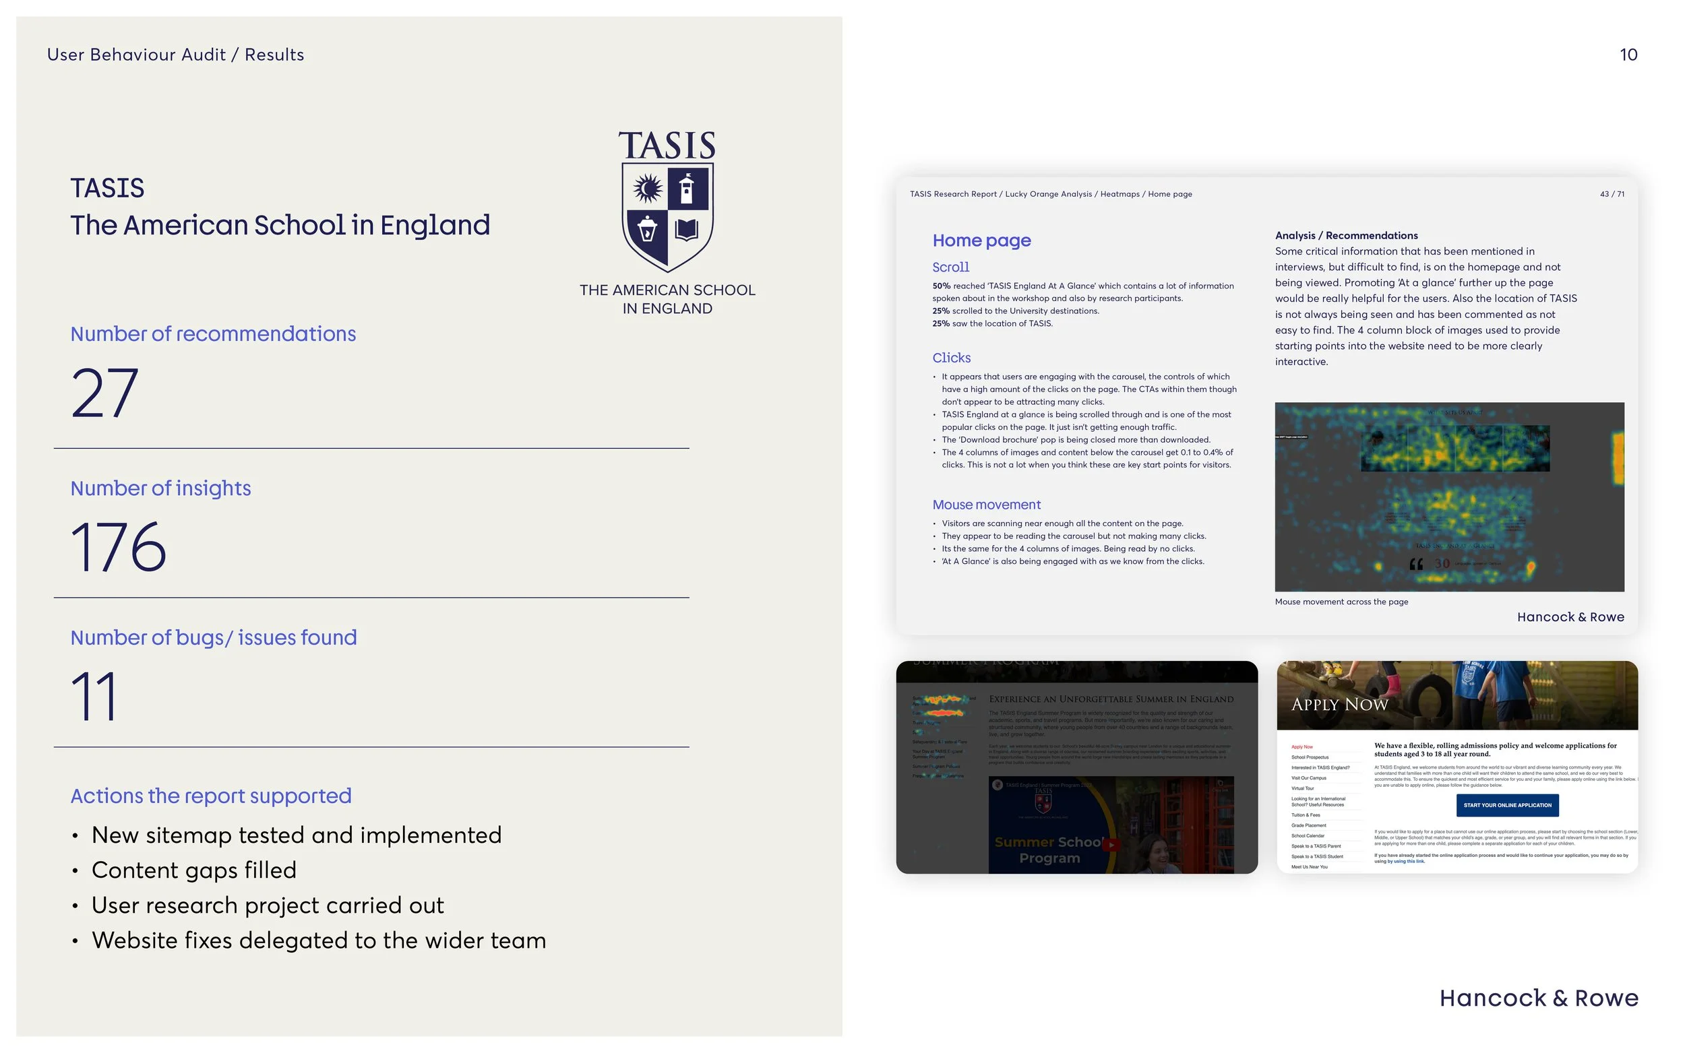Image resolution: width=1685 pixels, height=1053 pixels.
Task: Click 'The American School in England' title
Action: (x=280, y=226)
